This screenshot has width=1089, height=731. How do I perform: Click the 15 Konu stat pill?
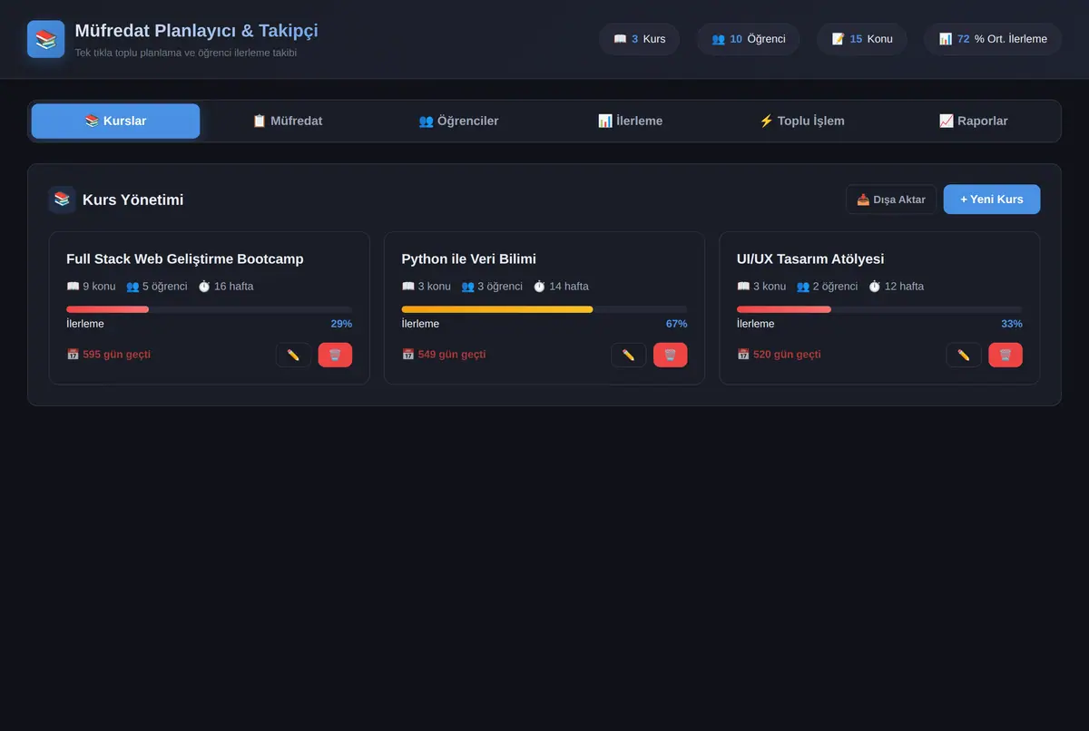point(862,39)
